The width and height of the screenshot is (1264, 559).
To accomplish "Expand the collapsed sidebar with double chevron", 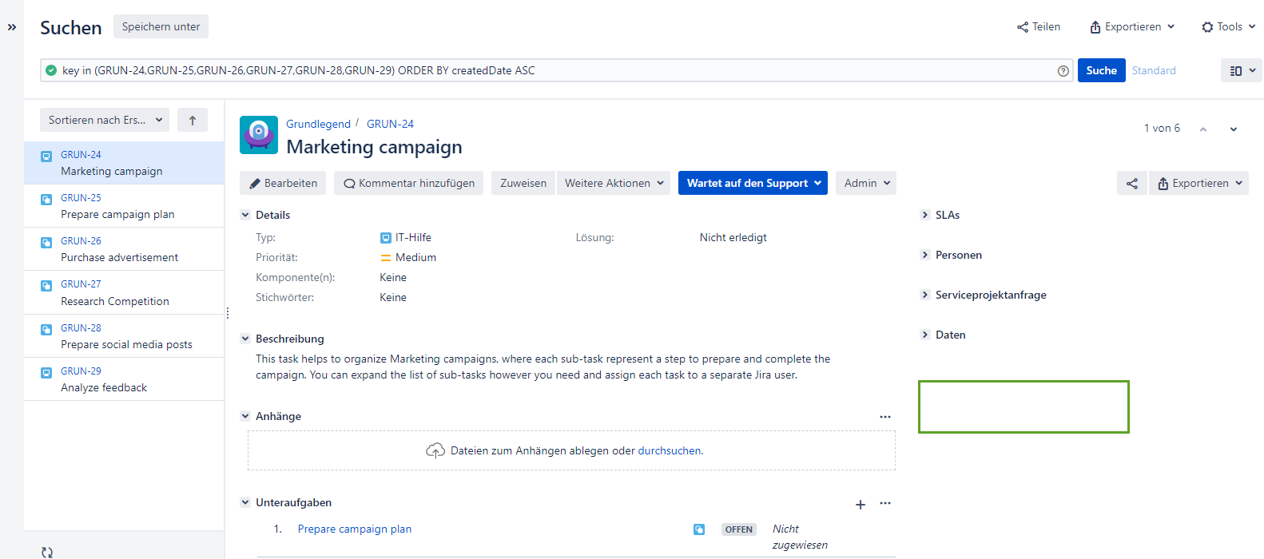I will coord(12,27).
